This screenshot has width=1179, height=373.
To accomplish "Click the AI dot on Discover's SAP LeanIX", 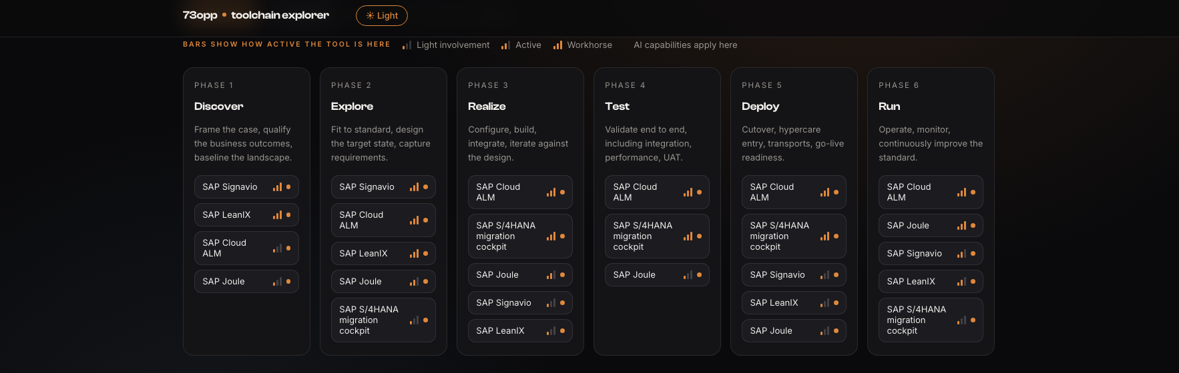I will pyautogui.click(x=288, y=215).
